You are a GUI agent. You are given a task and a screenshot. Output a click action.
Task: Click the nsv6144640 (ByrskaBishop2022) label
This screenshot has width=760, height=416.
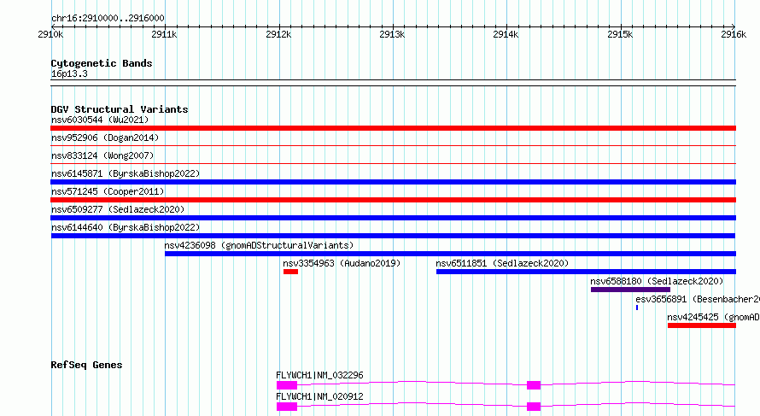pyautogui.click(x=126, y=227)
